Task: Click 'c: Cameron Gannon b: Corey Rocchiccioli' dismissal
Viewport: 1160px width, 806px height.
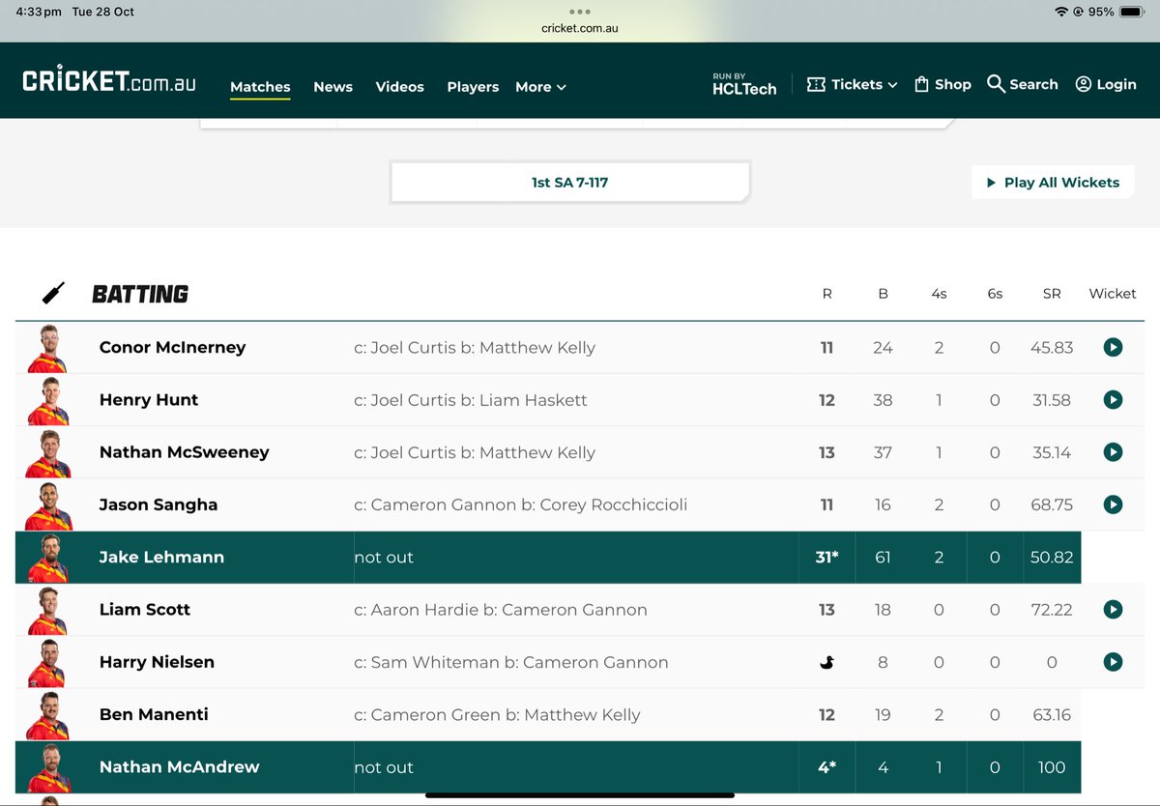Action: 520,504
